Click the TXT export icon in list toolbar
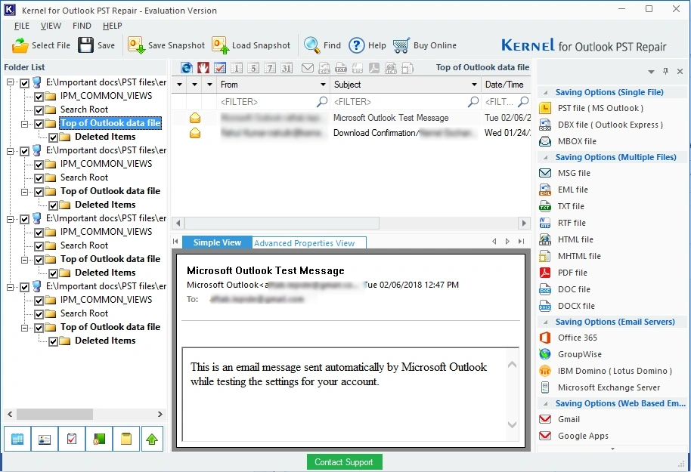Screen dimensions: 691x472 [x=341, y=68]
